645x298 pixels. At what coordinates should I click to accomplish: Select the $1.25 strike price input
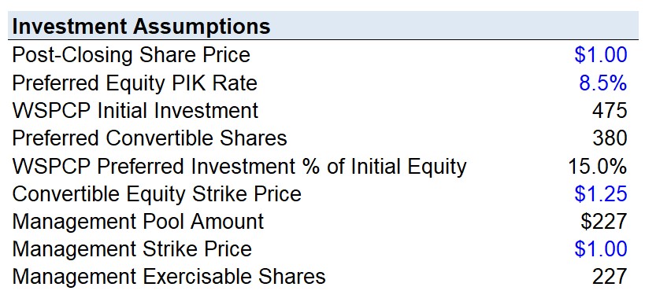coord(601,193)
